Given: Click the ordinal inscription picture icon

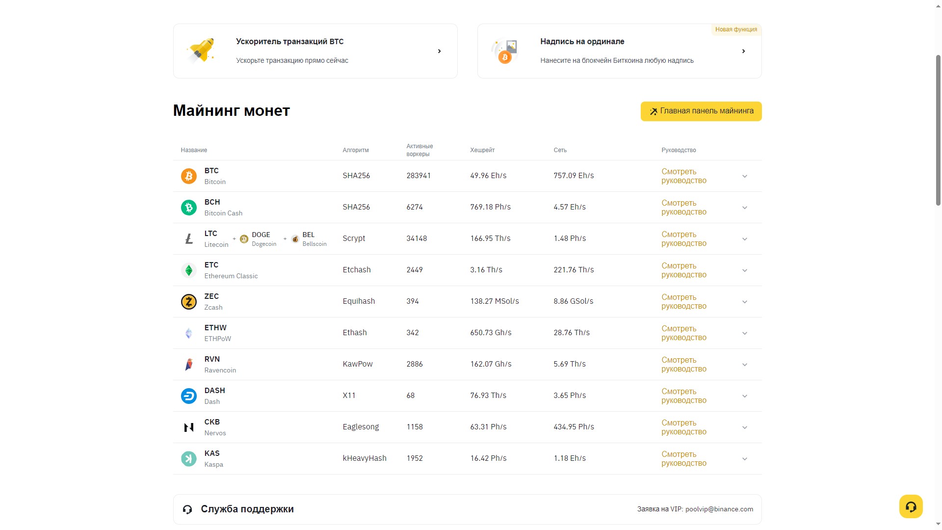Looking at the screenshot, I should pos(505,52).
